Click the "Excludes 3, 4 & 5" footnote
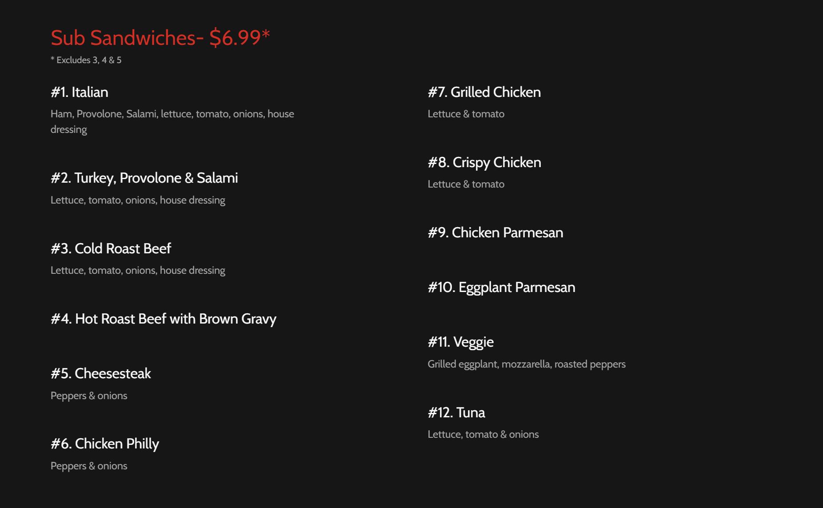This screenshot has height=508, width=823. pyautogui.click(x=86, y=60)
